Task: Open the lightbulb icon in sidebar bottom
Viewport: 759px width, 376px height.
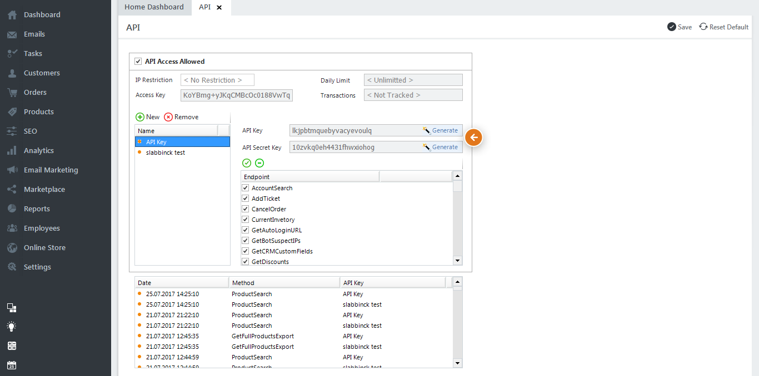Action: [12, 326]
